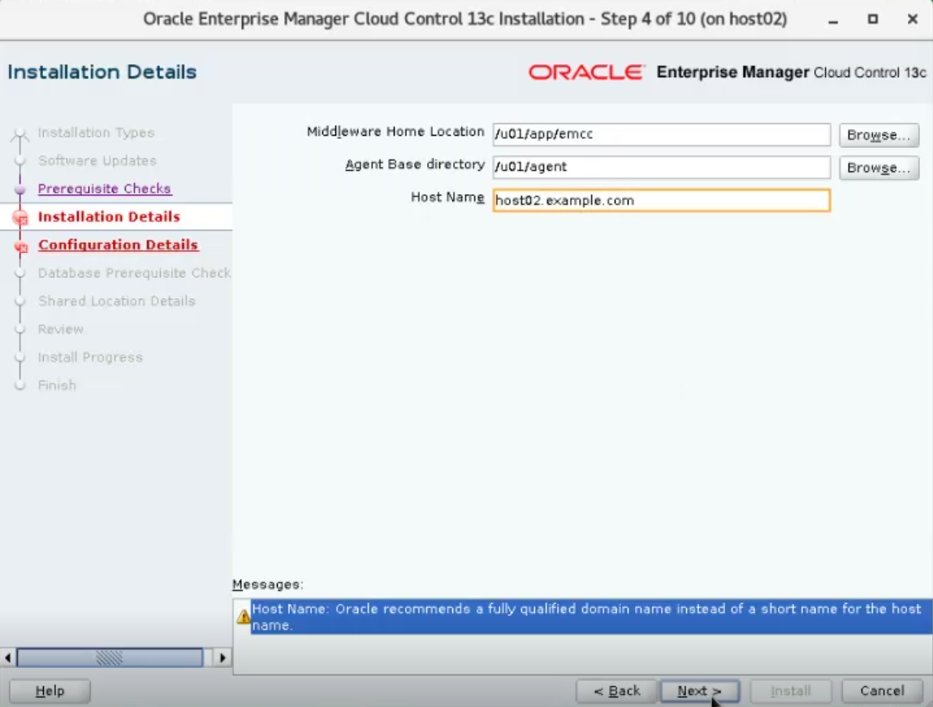Browse for Middleware Home Location
This screenshot has height=707, width=933.
879,135
